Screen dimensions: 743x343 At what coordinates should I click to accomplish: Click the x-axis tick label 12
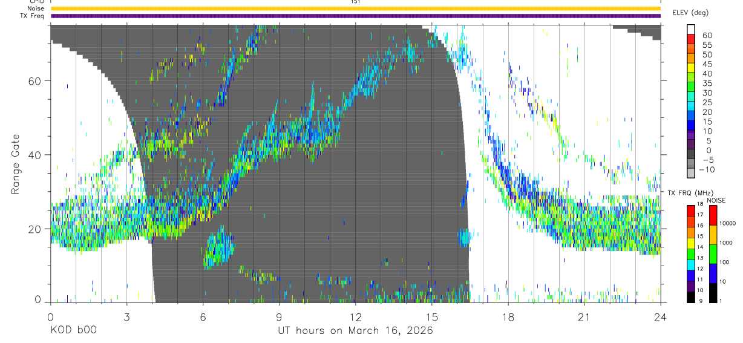[355, 317]
